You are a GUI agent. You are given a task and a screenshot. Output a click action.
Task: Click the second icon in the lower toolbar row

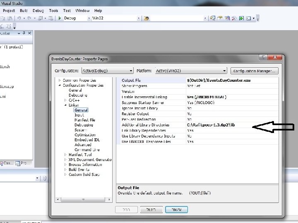[9, 26]
